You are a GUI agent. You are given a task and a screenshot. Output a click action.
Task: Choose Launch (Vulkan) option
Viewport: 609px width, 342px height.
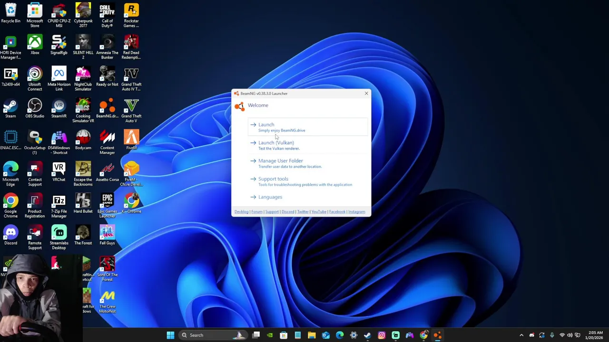[x=308, y=145]
